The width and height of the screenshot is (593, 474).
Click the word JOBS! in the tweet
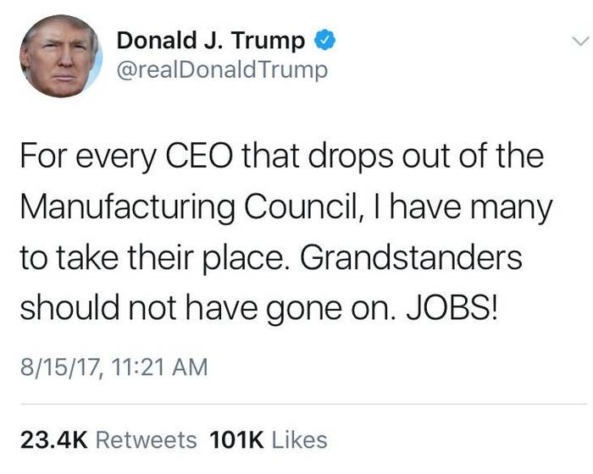click(x=452, y=308)
